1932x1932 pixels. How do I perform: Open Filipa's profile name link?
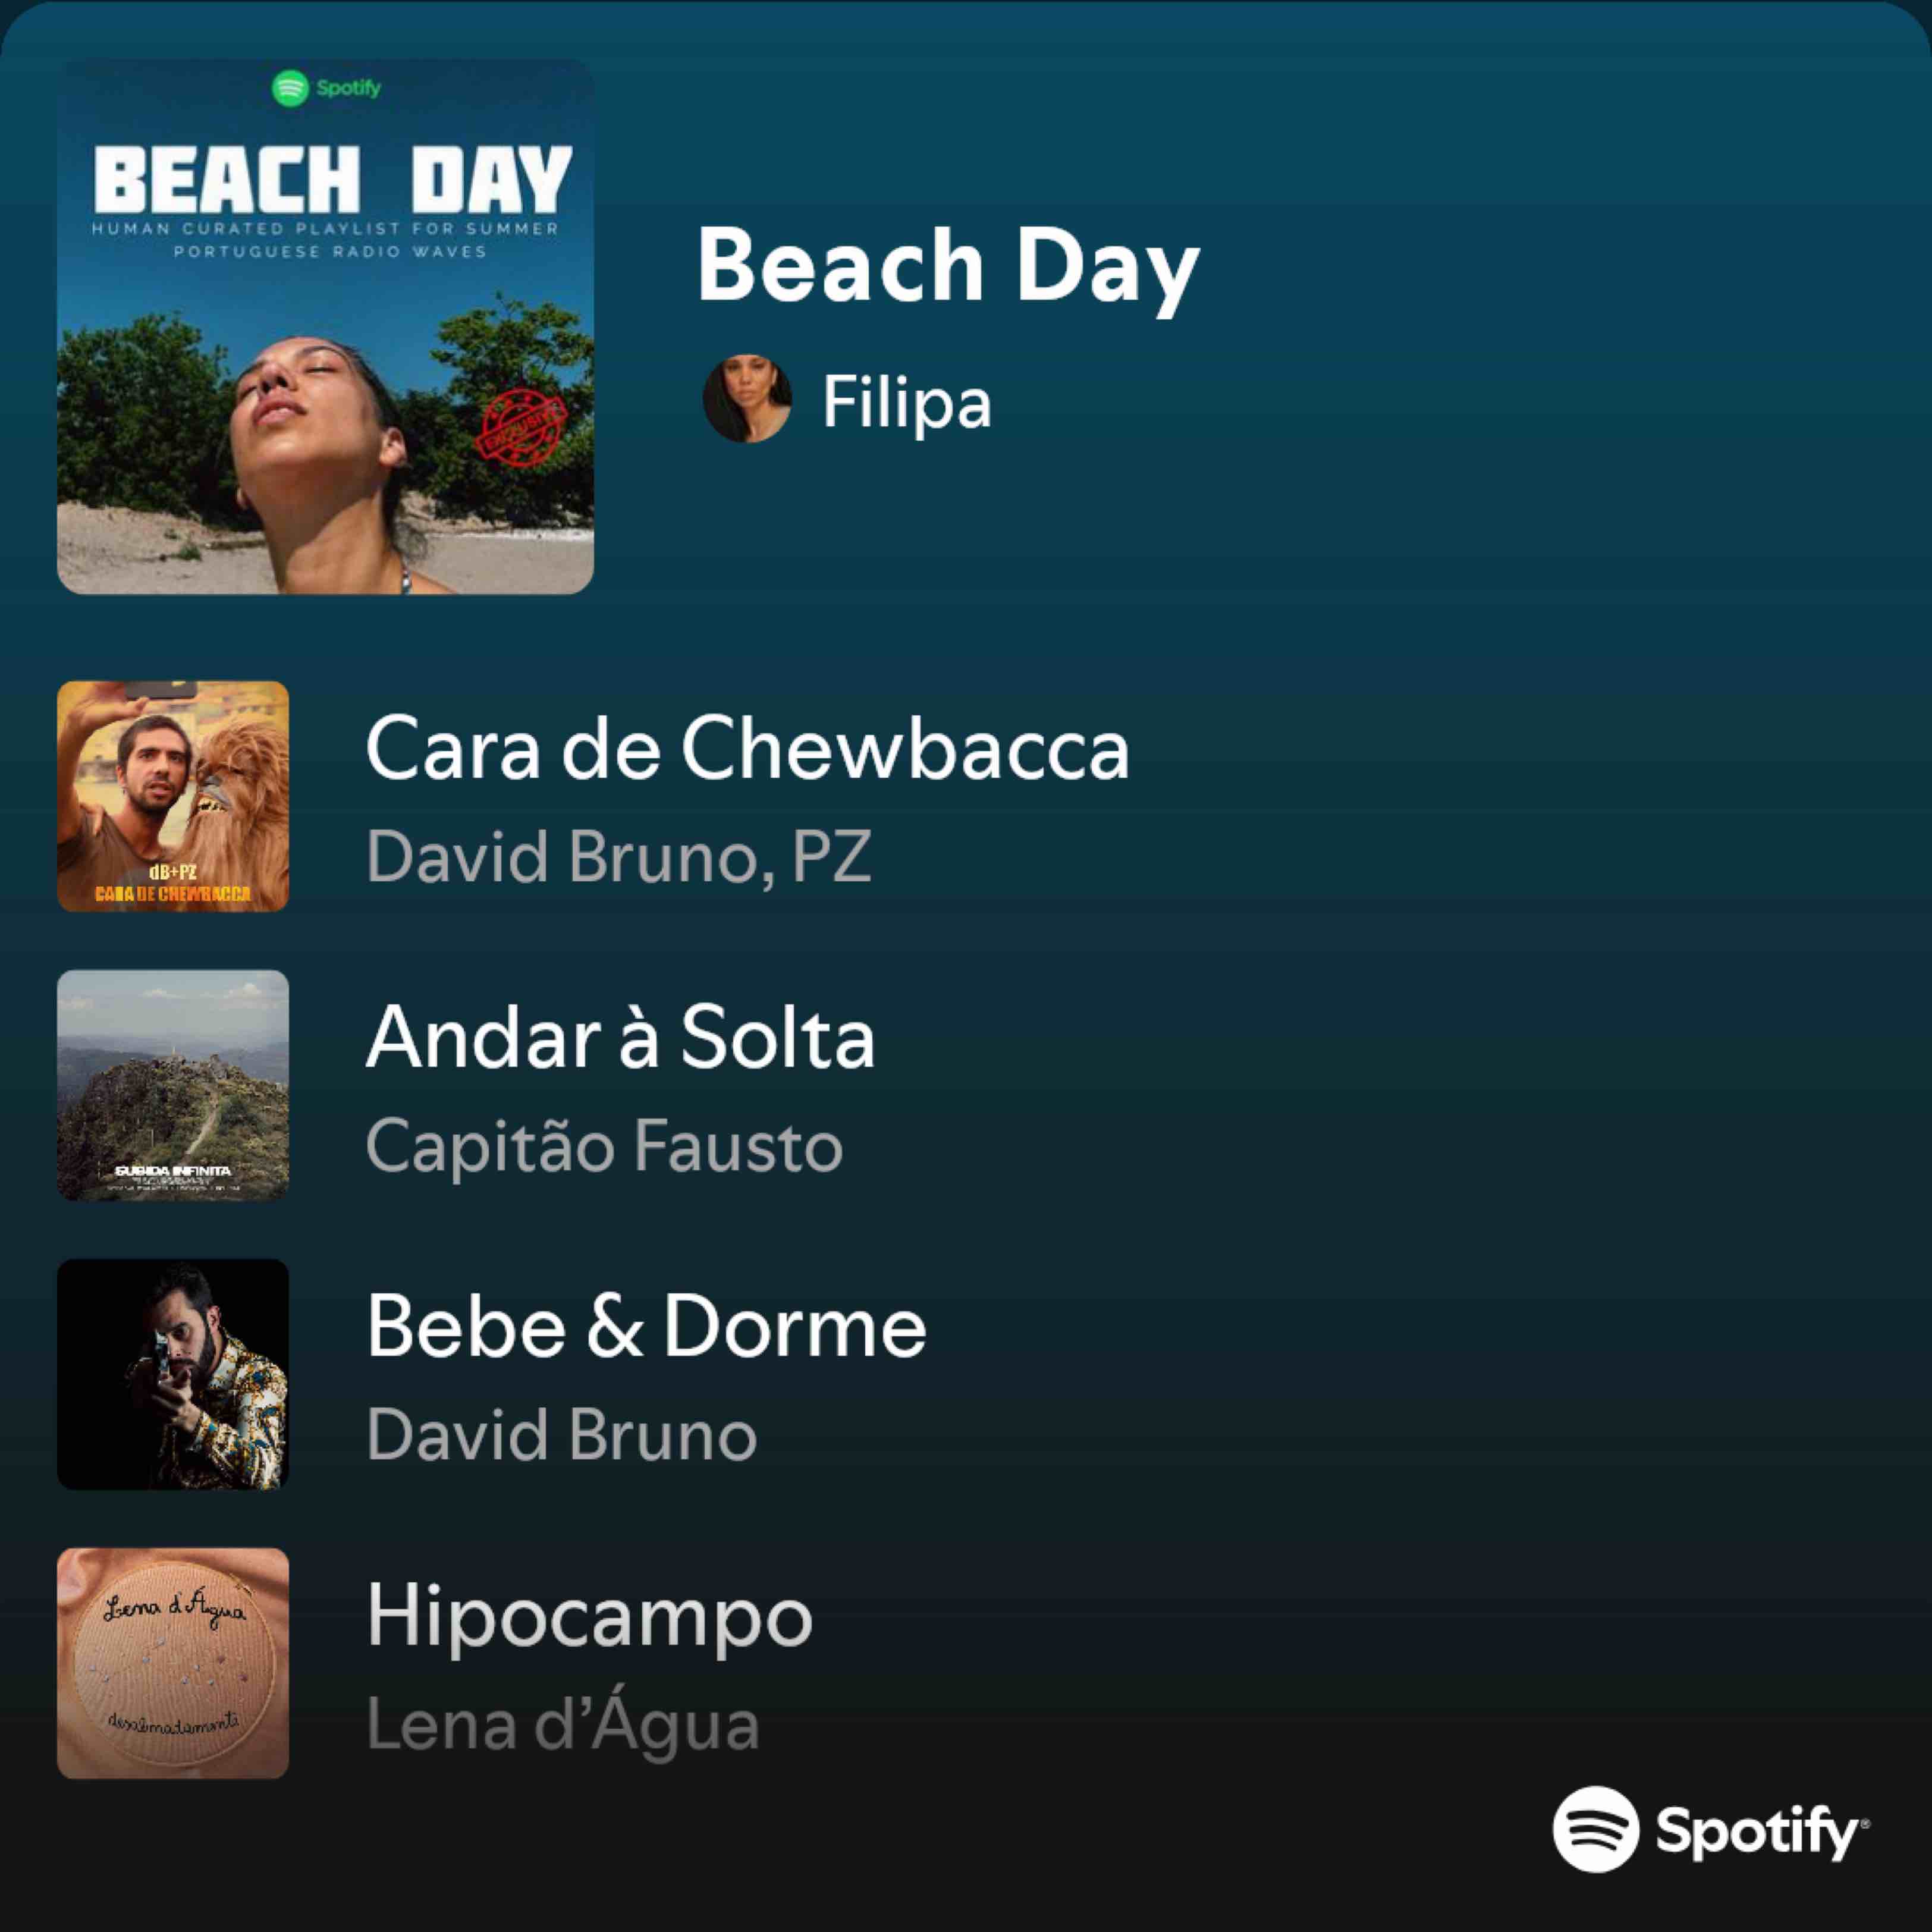(906, 402)
